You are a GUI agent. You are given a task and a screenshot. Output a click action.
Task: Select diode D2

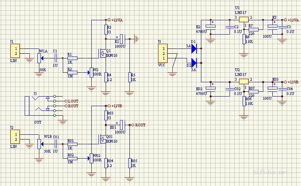pyautogui.click(x=194, y=62)
